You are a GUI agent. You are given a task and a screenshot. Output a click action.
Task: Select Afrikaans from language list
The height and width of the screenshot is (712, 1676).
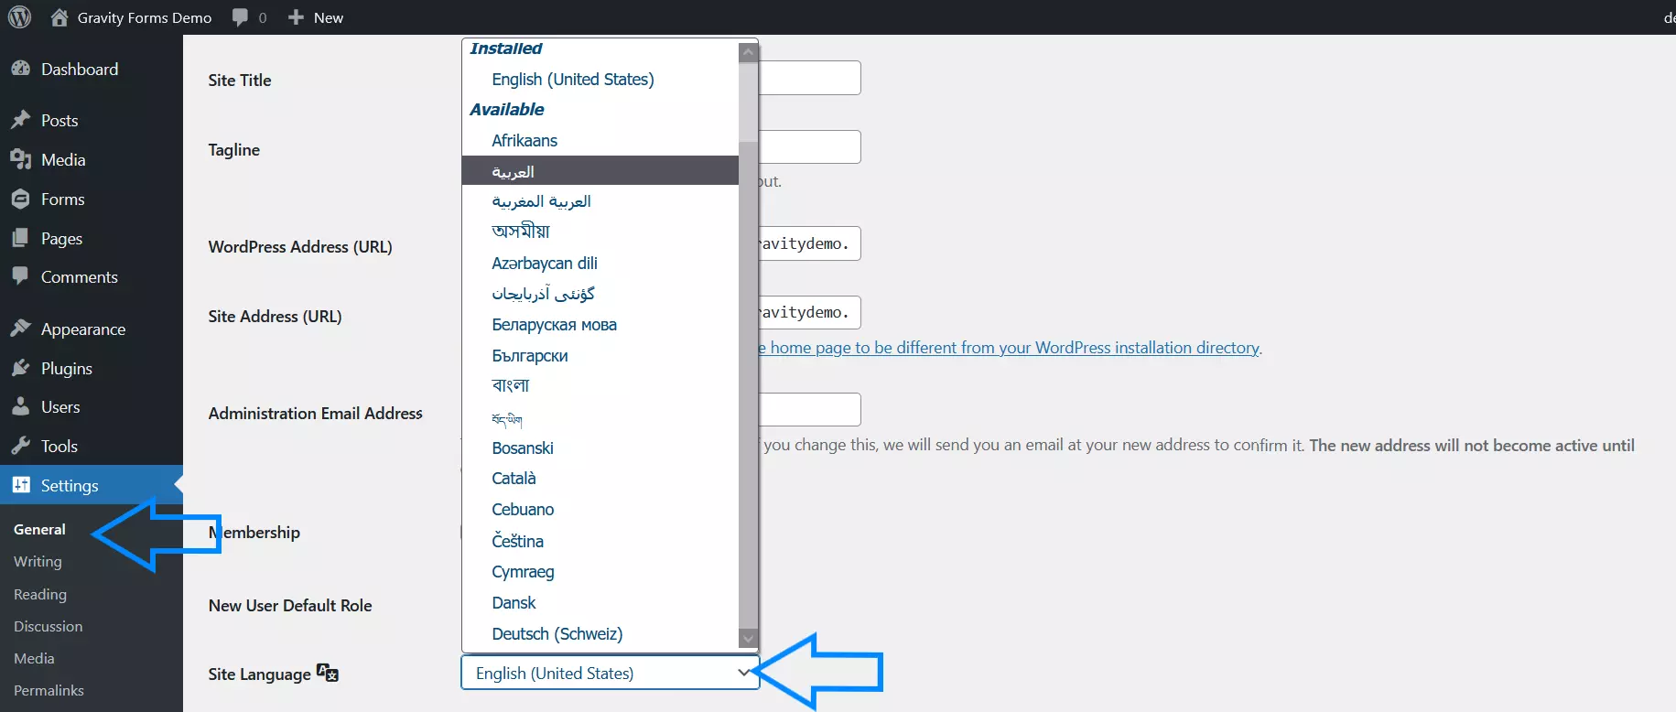point(524,141)
